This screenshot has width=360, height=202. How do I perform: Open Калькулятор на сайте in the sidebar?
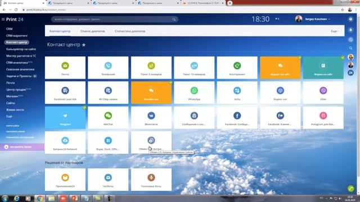pos(21,49)
